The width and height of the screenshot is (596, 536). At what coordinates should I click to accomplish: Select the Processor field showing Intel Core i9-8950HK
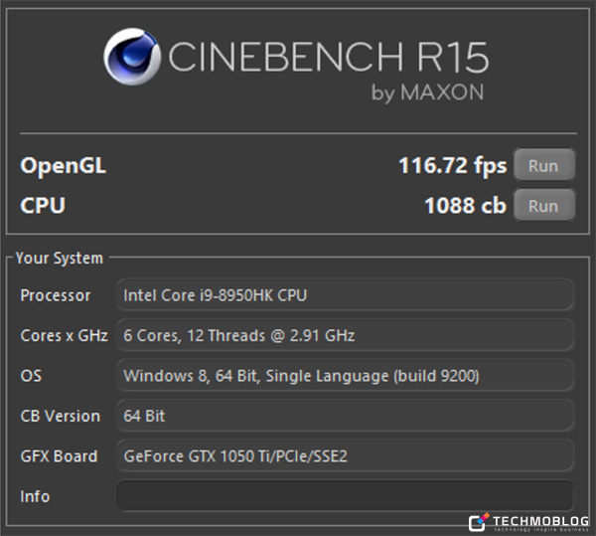[345, 295]
